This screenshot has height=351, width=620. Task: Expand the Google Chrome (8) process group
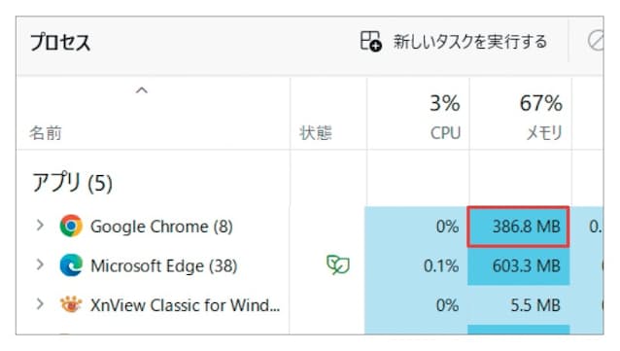(40, 226)
